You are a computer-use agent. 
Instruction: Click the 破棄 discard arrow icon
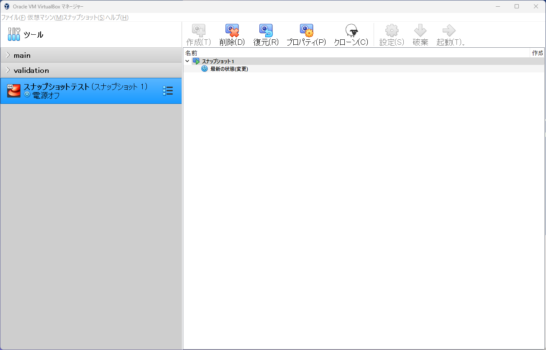[x=420, y=31]
